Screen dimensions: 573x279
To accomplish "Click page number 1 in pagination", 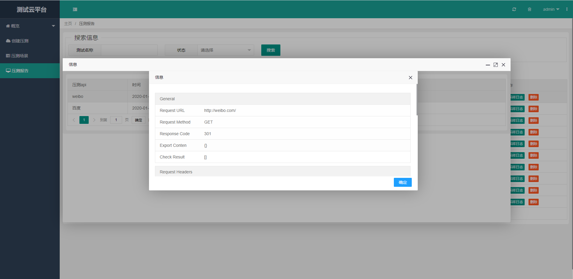I will tap(84, 120).
